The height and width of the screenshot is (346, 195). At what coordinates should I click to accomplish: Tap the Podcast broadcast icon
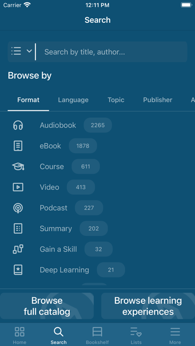(x=18, y=208)
